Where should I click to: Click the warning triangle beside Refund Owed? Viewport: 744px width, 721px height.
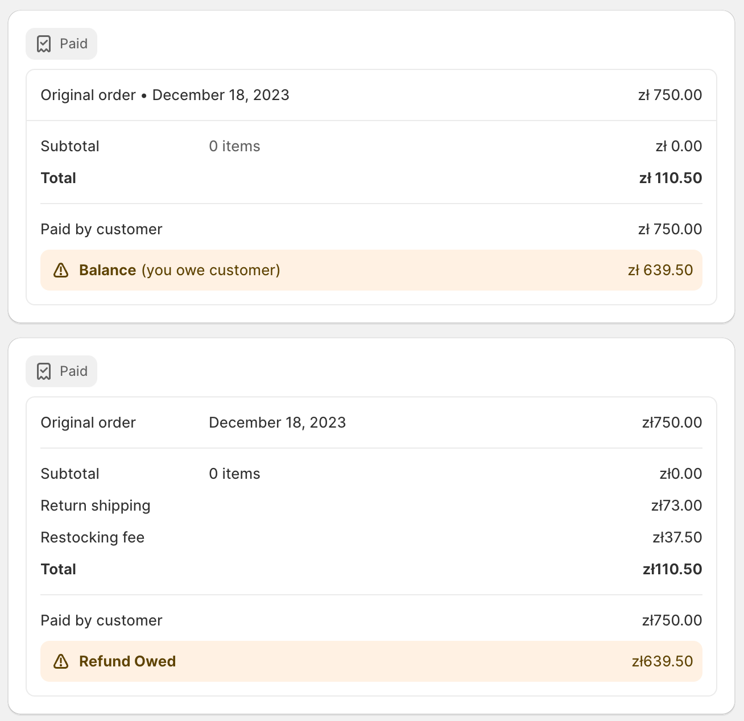(61, 661)
